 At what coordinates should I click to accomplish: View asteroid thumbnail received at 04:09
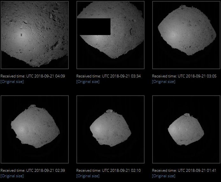click(x=35, y=35)
